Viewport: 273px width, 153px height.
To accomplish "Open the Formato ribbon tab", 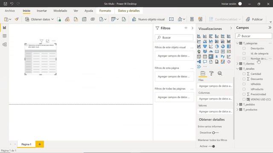I will [x=105, y=11].
